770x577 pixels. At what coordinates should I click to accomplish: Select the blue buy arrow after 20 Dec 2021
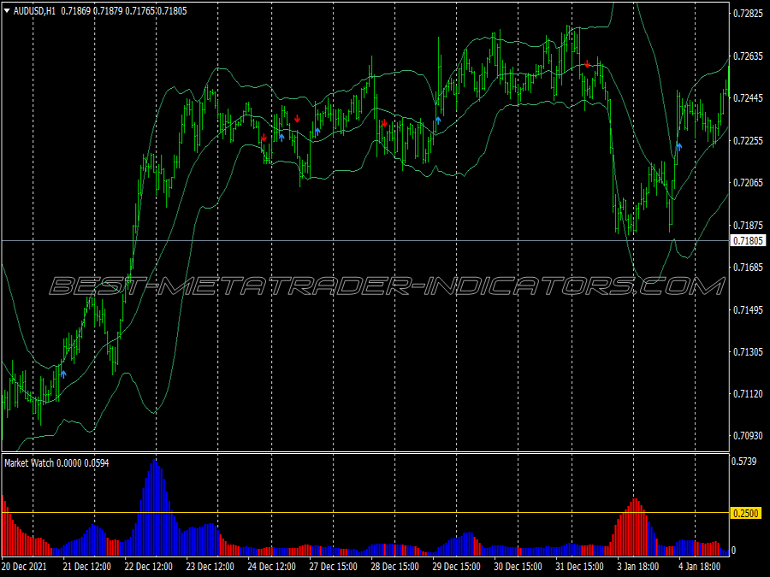click(63, 374)
